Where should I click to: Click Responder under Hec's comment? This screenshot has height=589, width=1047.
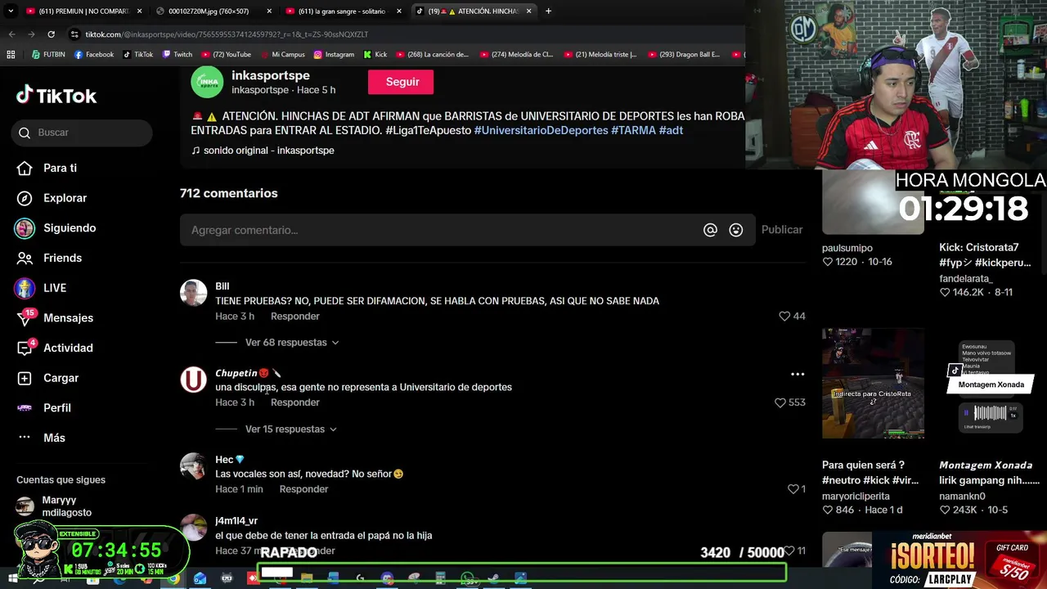[x=303, y=489]
